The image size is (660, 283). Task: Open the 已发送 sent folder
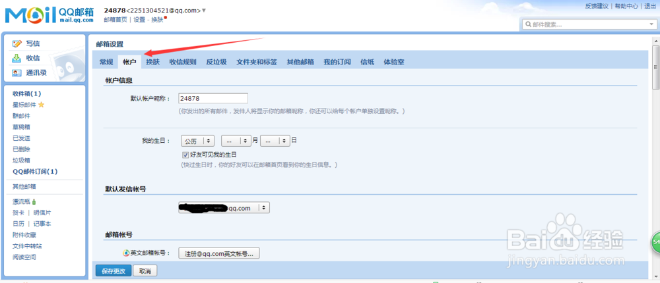click(x=22, y=138)
